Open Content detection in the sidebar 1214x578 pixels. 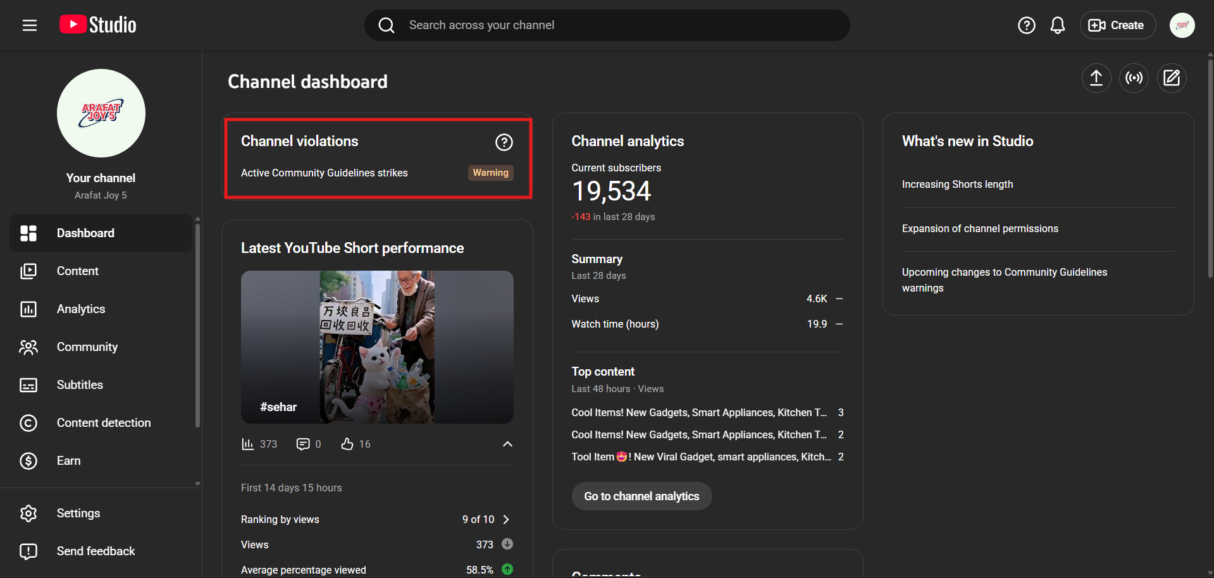click(104, 423)
